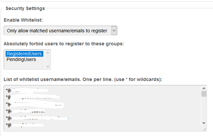Click the Security Settings section heading

point(25,8)
